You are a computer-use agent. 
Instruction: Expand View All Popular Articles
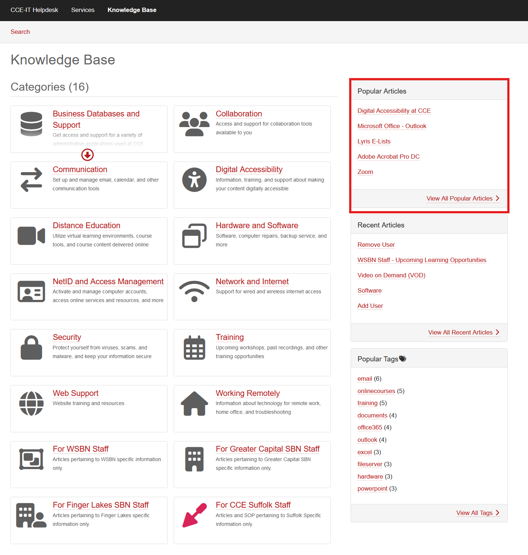[x=463, y=198]
